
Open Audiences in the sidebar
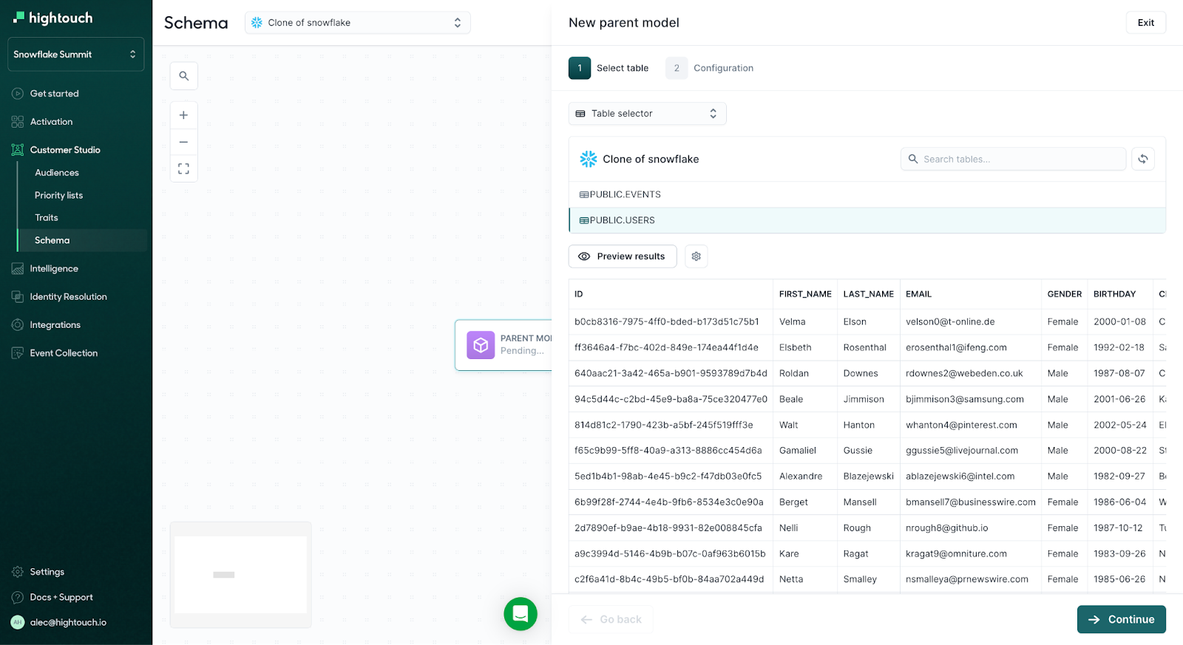57,173
